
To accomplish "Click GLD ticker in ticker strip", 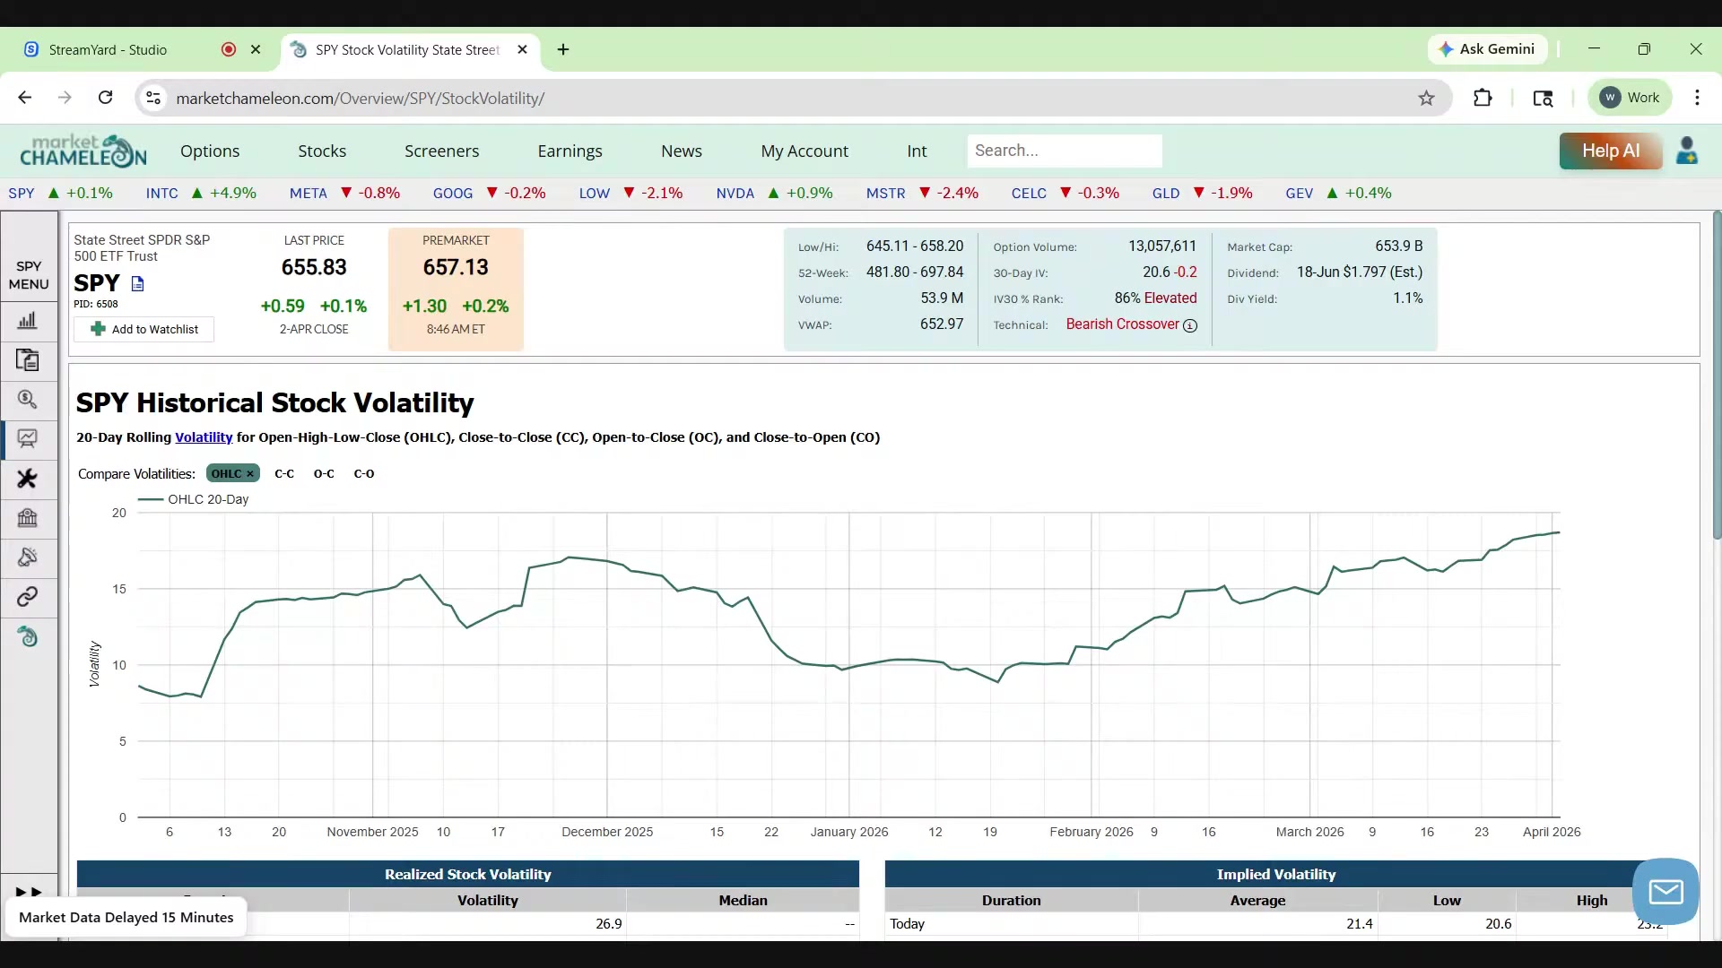I will [x=1166, y=193].
